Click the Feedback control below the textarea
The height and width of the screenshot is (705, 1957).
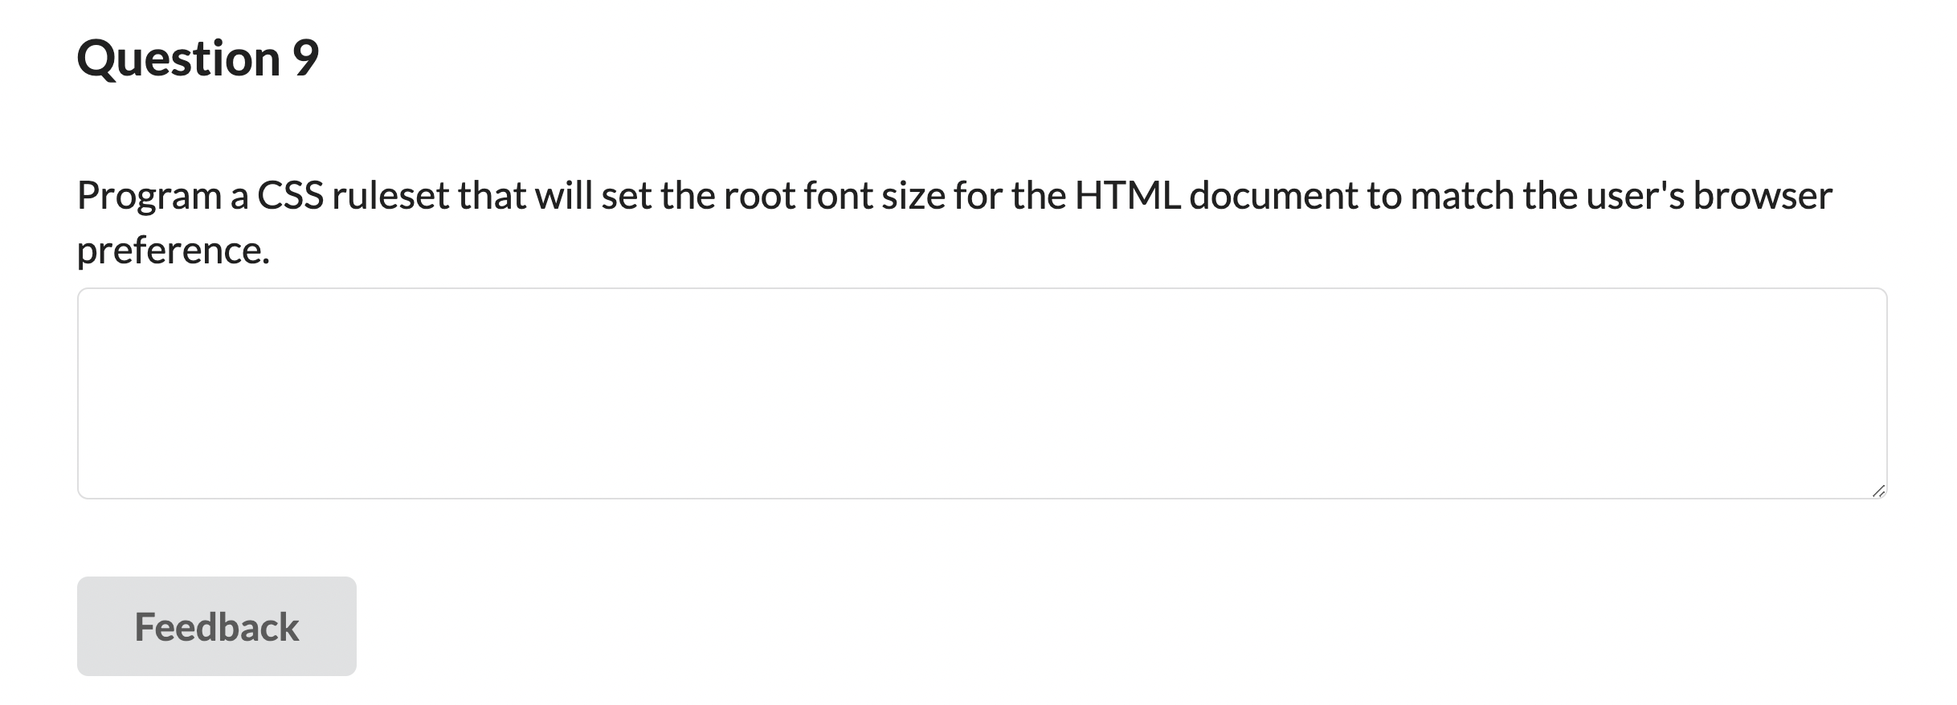[x=215, y=627]
